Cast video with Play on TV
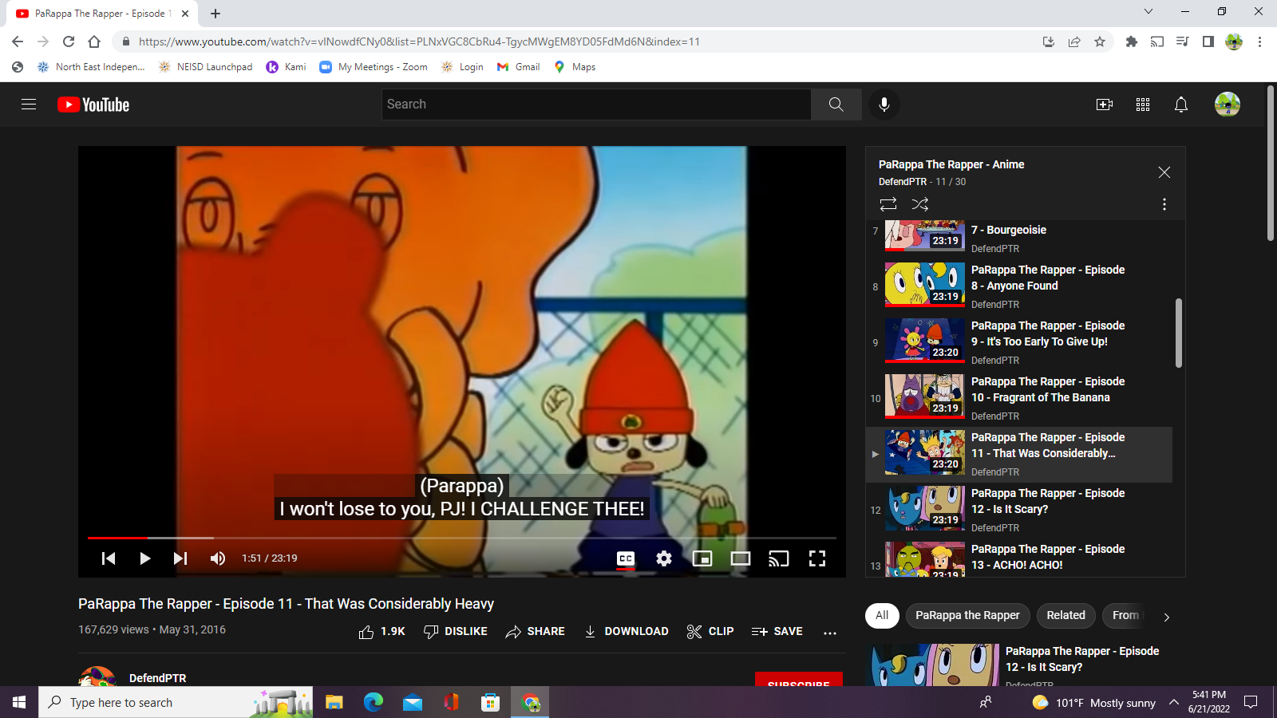Viewport: 1277px width, 718px height. click(x=779, y=558)
